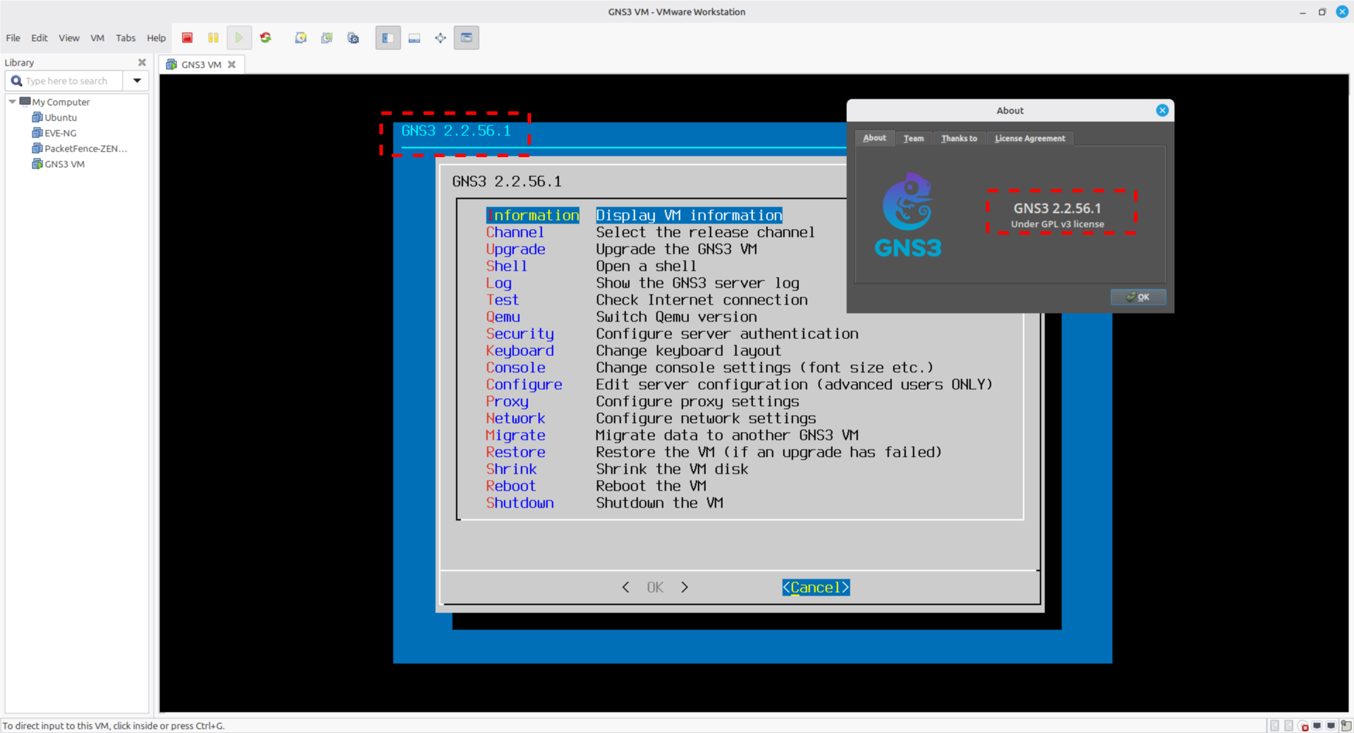Suspend the GNS3 VM
Screen dimensions: 1354x733
[213, 37]
